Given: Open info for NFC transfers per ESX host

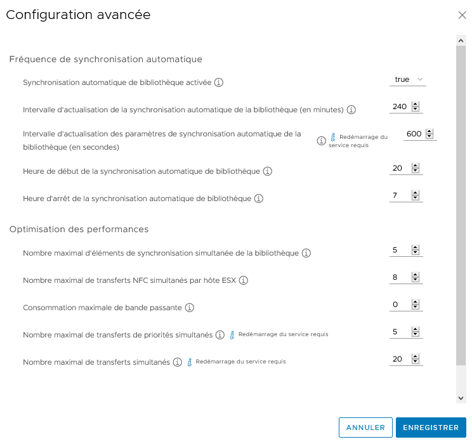Looking at the screenshot, I should click(x=243, y=280).
